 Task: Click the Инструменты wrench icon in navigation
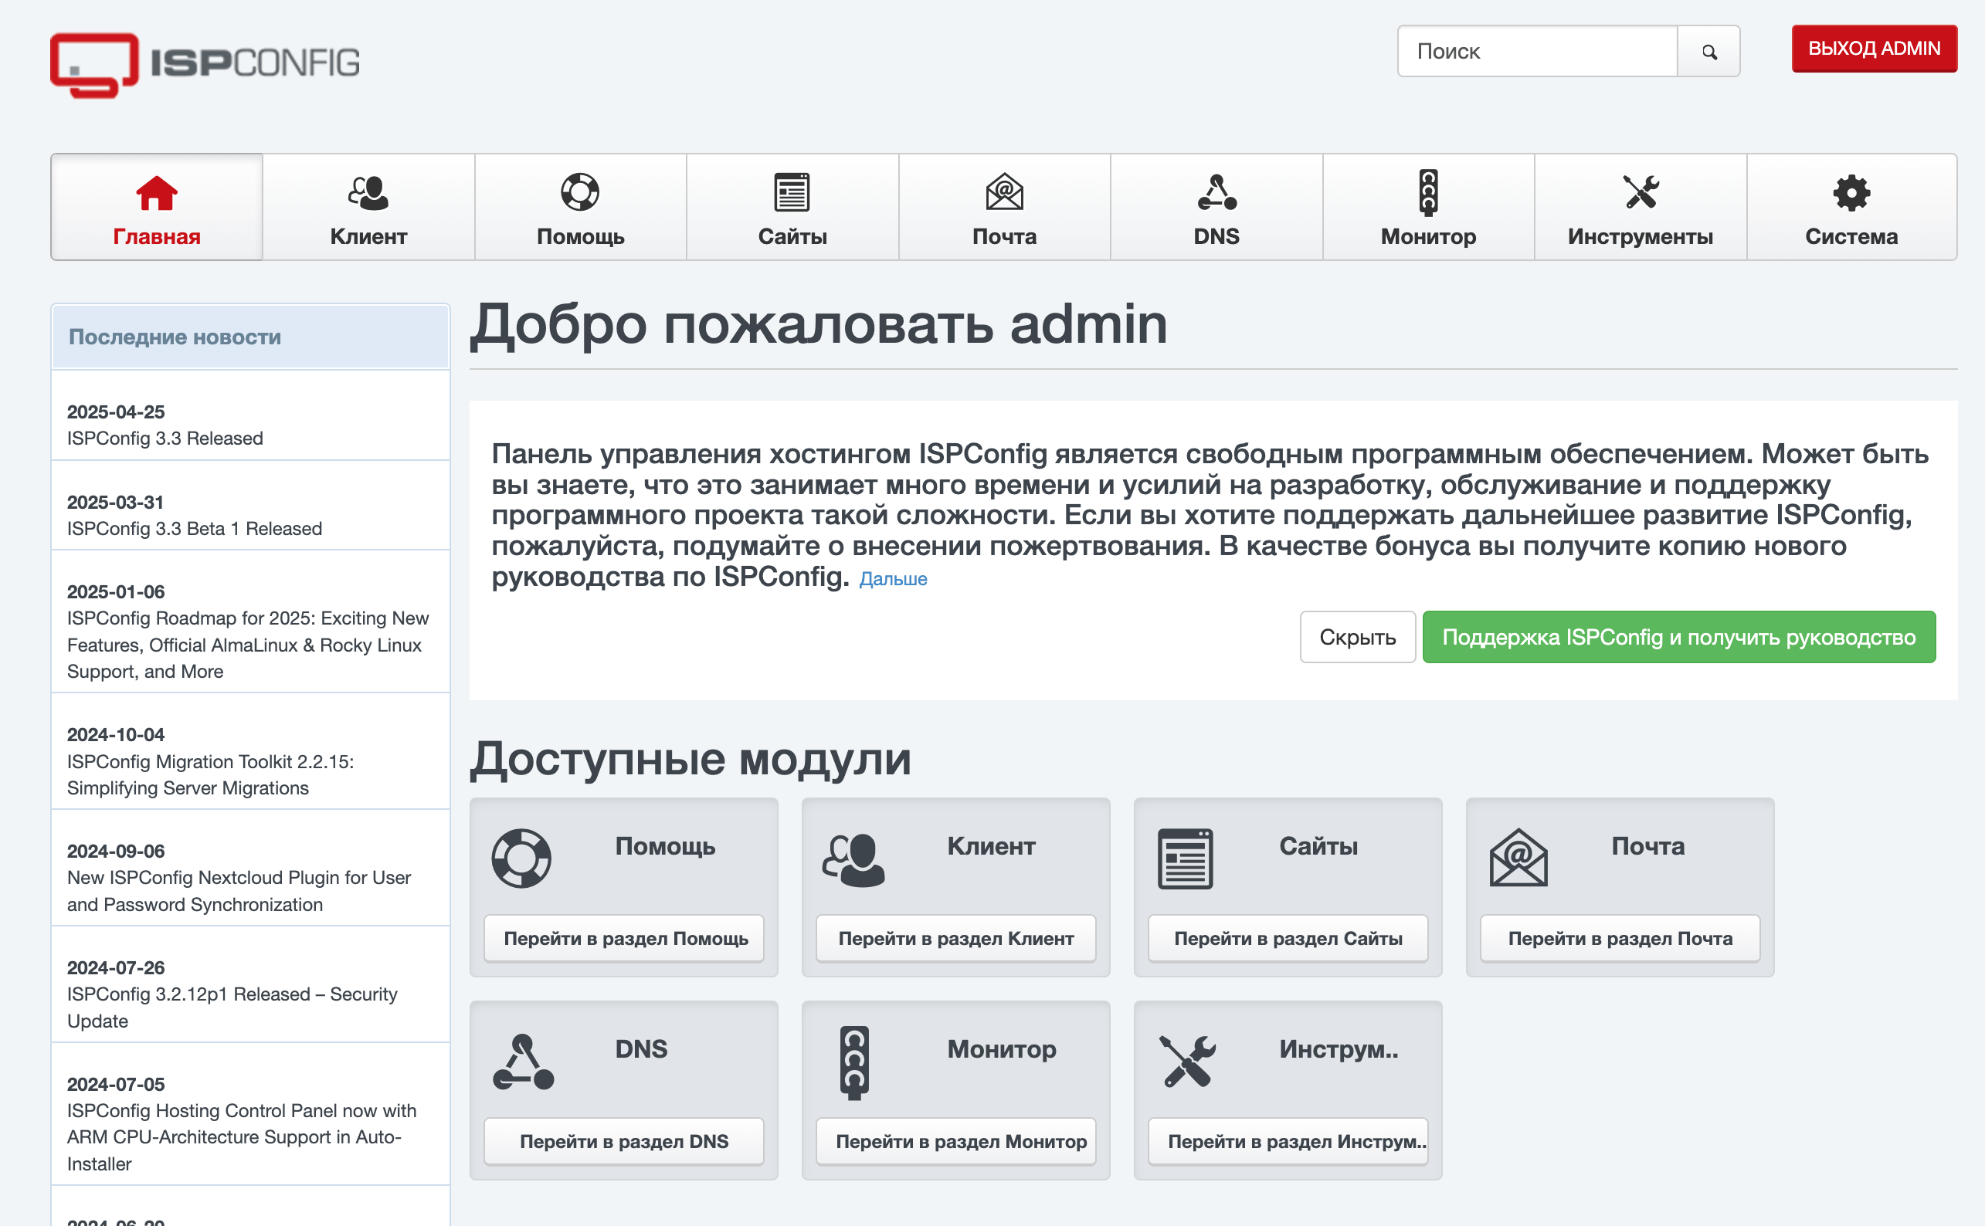pyautogui.click(x=1641, y=193)
